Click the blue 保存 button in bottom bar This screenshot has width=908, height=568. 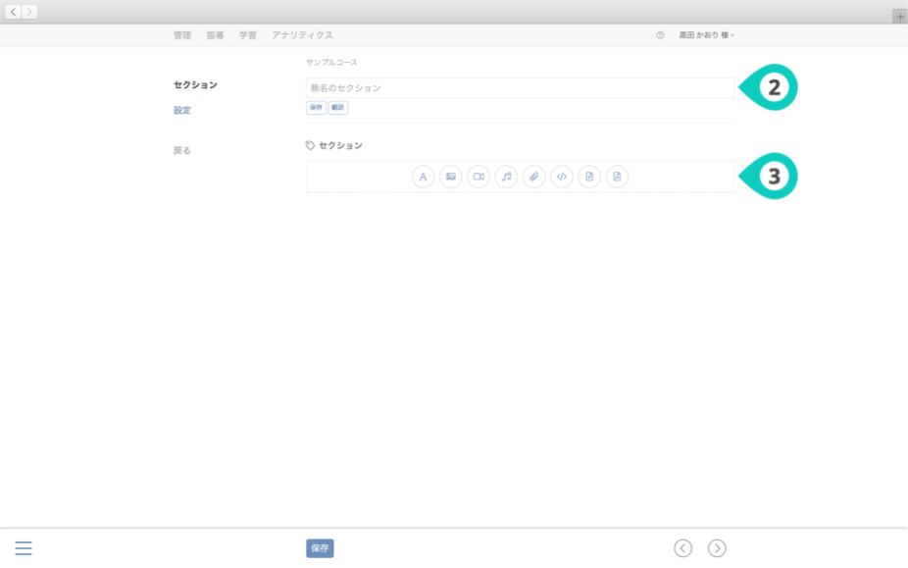(320, 548)
